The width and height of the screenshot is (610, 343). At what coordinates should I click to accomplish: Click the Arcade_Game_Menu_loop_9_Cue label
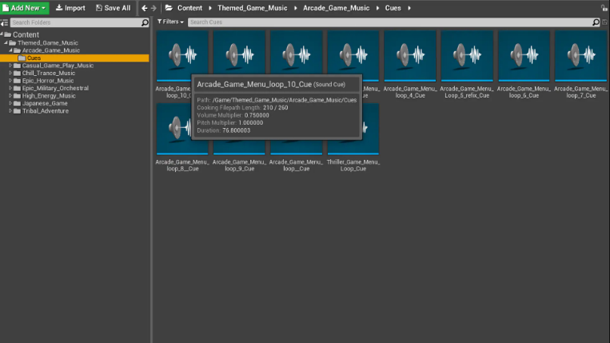tap(239, 166)
